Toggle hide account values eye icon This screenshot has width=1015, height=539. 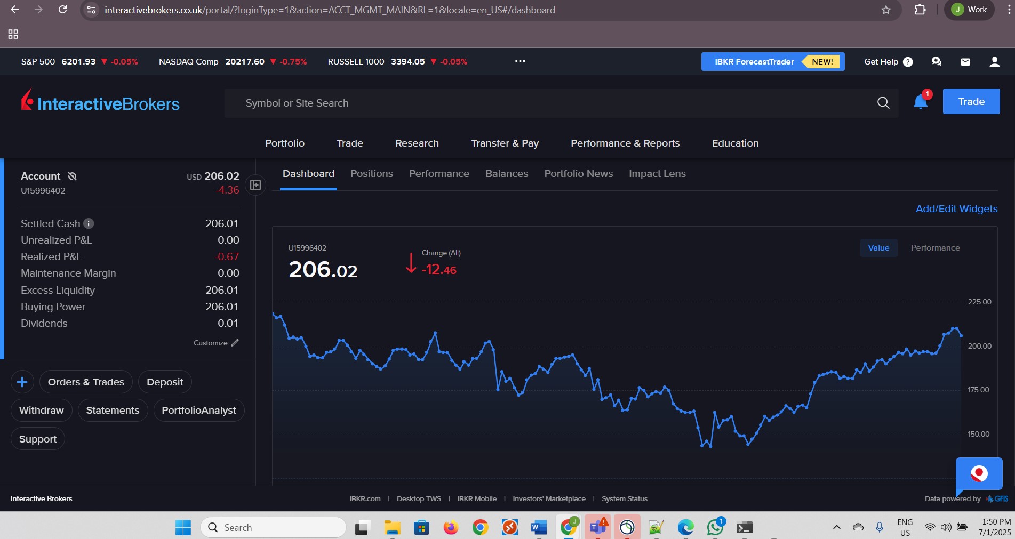pos(73,176)
